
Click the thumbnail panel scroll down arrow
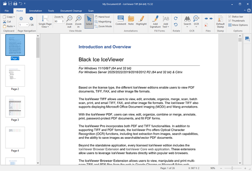tap(38, 163)
